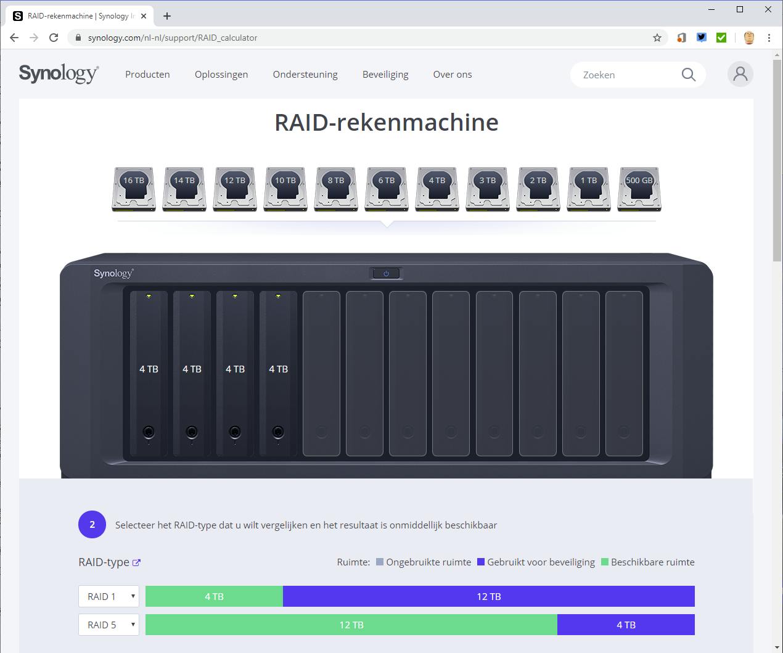Screen dimensions: 783x653
Task: Bookmark this page with star
Action: (657, 38)
